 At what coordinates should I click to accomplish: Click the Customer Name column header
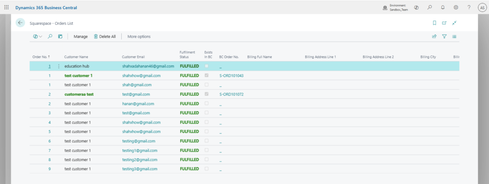pos(76,57)
